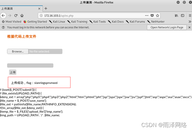The height and width of the screenshot is (131, 192).
Task: Click the forward navigation arrow
Action: [x=10, y=16]
